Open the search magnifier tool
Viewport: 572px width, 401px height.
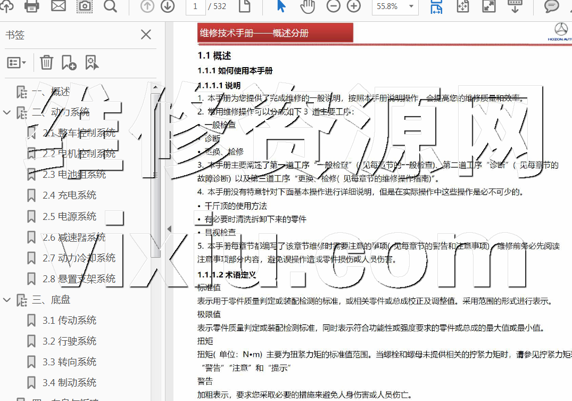(110, 6)
